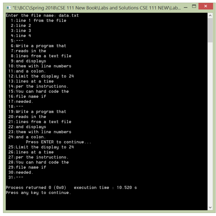Close the console with the red X

click(205, 6)
